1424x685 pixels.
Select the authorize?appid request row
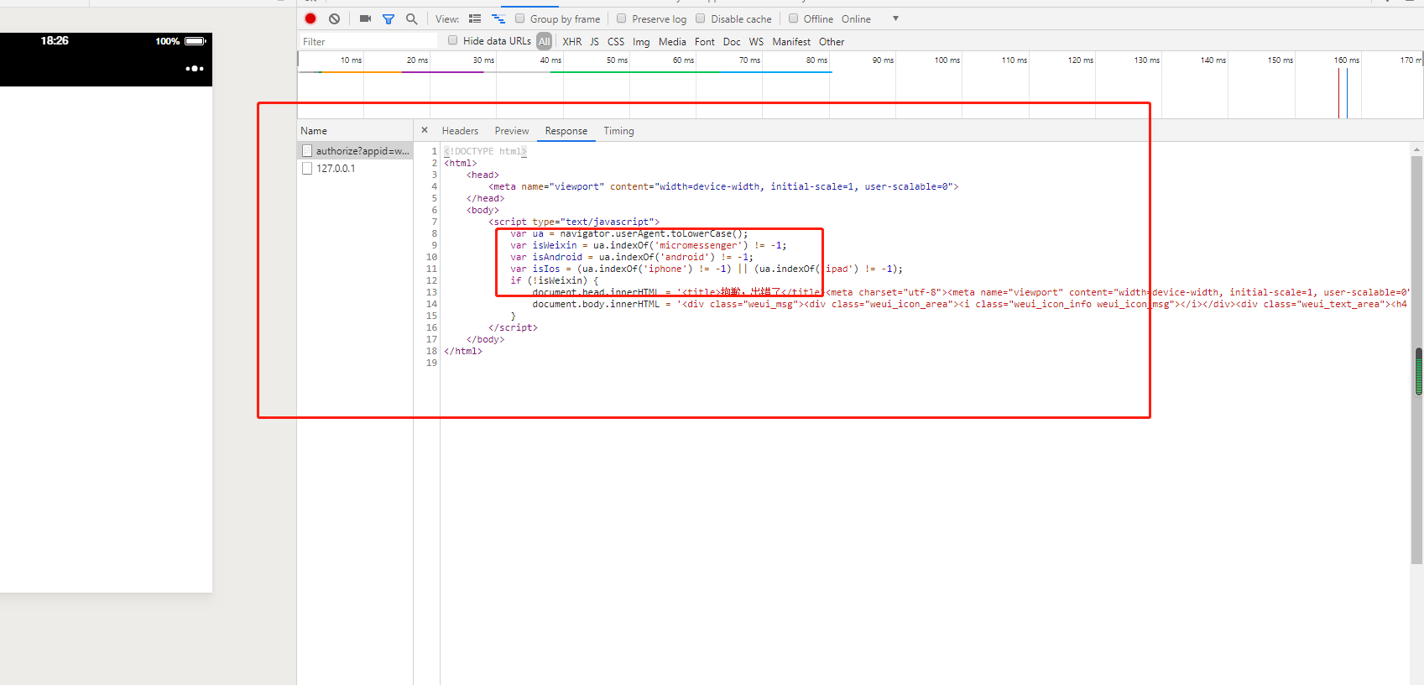pyautogui.click(x=356, y=151)
